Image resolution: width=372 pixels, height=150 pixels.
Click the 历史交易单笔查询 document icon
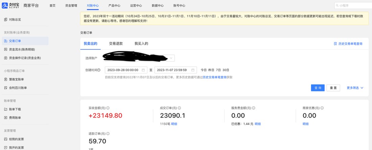point(335,44)
